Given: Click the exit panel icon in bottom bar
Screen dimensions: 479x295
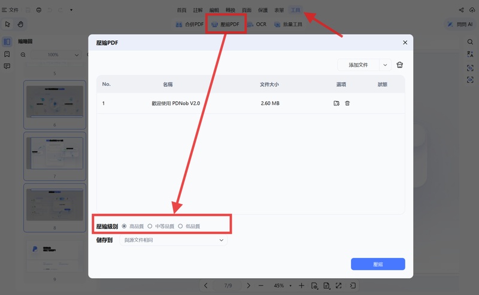Looking at the screenshot, I should pos(353,285).
